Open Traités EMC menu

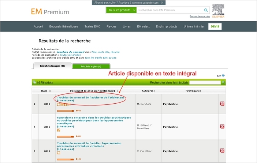point(92,26)
